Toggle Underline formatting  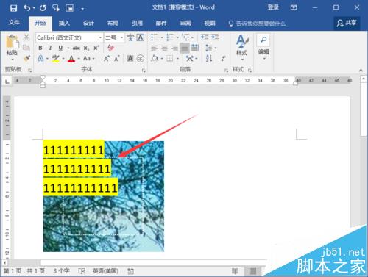(60, 48)
